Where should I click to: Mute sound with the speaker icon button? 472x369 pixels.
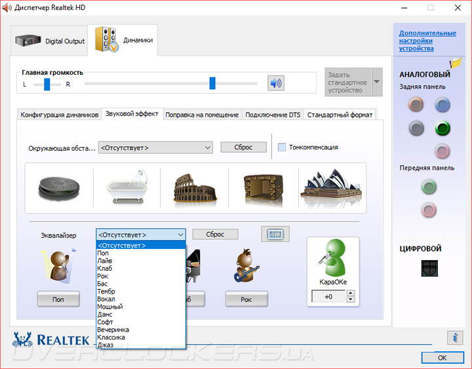276,83
